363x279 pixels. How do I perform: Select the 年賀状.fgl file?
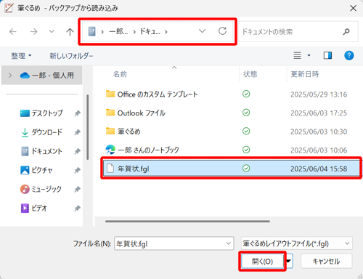click(232, 169)
